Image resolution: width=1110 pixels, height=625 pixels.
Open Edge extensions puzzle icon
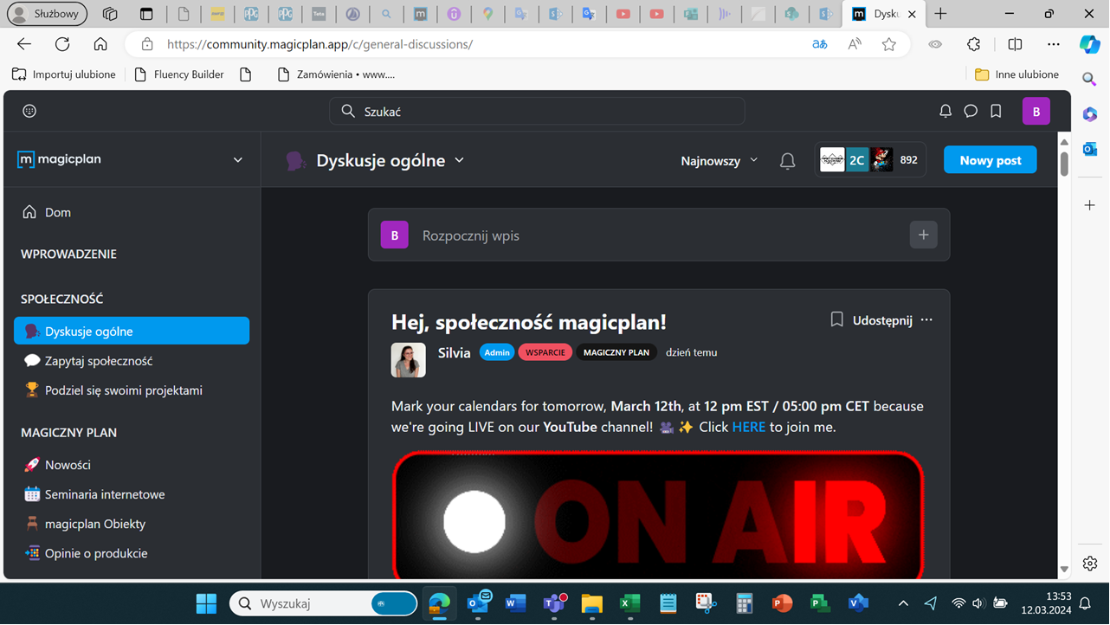[x=973, y=44]
